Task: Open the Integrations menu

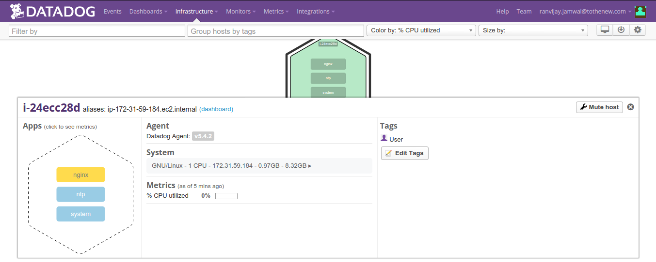Action: tap(316, 11)
